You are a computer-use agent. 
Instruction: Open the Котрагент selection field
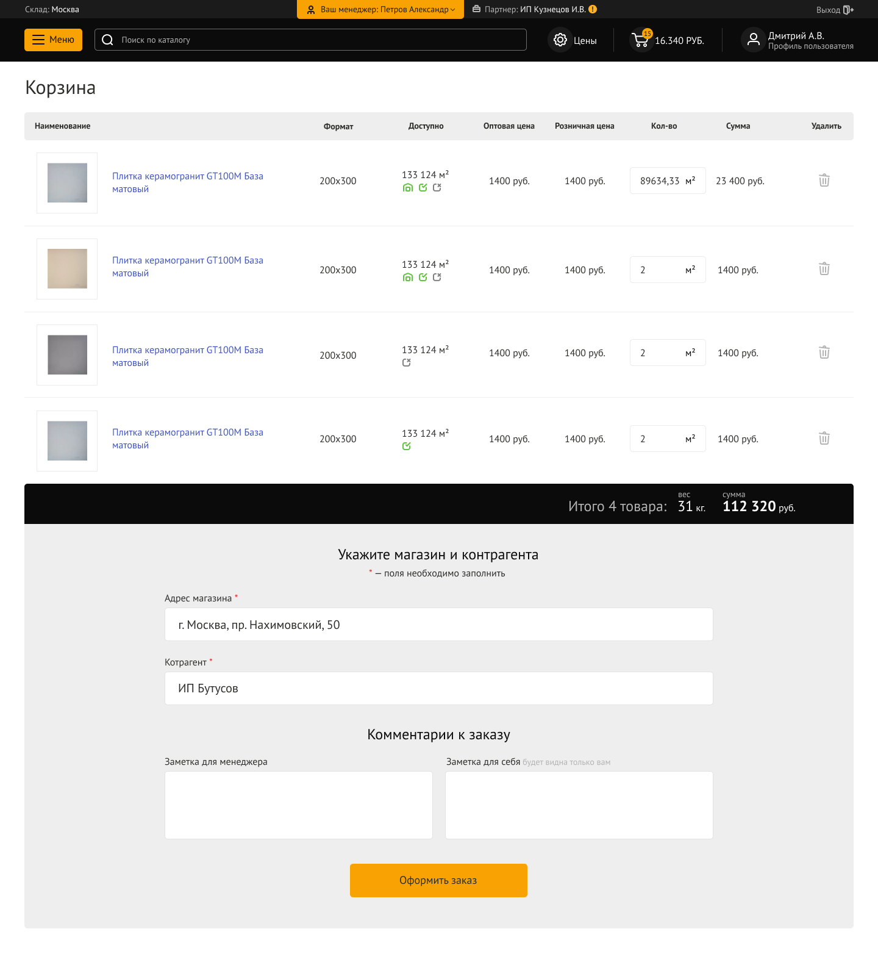click(x=438, y=689)
